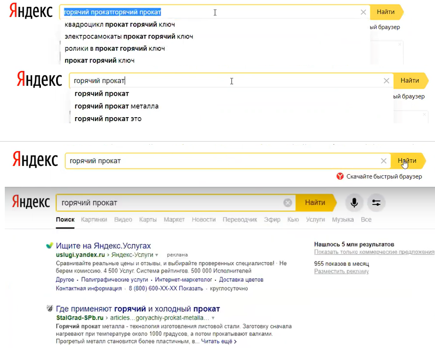
Task: Click the microphone voice search icon
Action: tap(354, 203)
